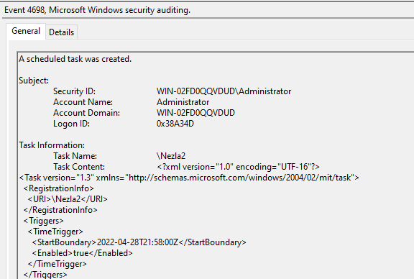This screenshot has height=279, width=414.
Task: Click the Task Name value \Nezla2
Action: pyautogui.click(x=171, y=156)
